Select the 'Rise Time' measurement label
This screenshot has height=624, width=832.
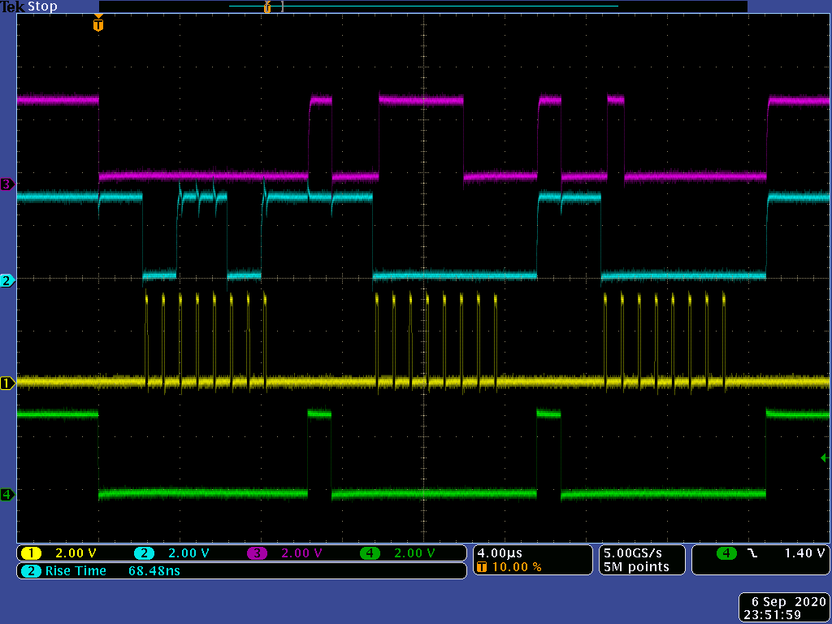click(x=76, y=571)
